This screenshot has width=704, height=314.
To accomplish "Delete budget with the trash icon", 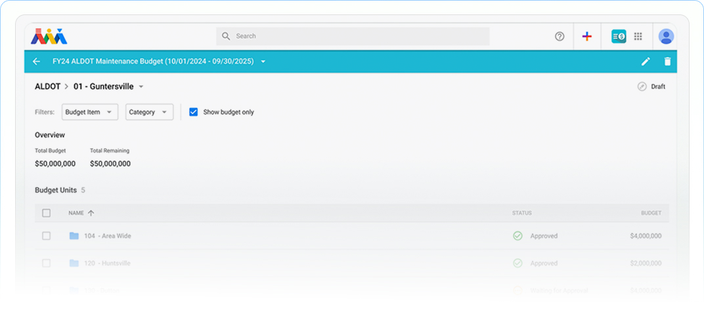I will (668, 62).
